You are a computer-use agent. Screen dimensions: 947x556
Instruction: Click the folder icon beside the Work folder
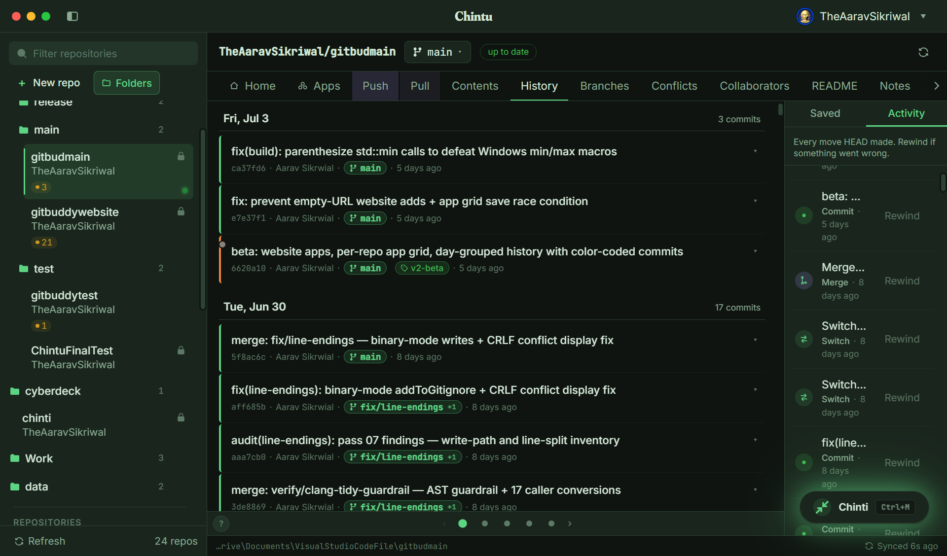[x=15, y=458]
